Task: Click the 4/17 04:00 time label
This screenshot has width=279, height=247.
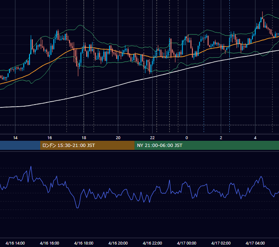Action: (255, 243)
